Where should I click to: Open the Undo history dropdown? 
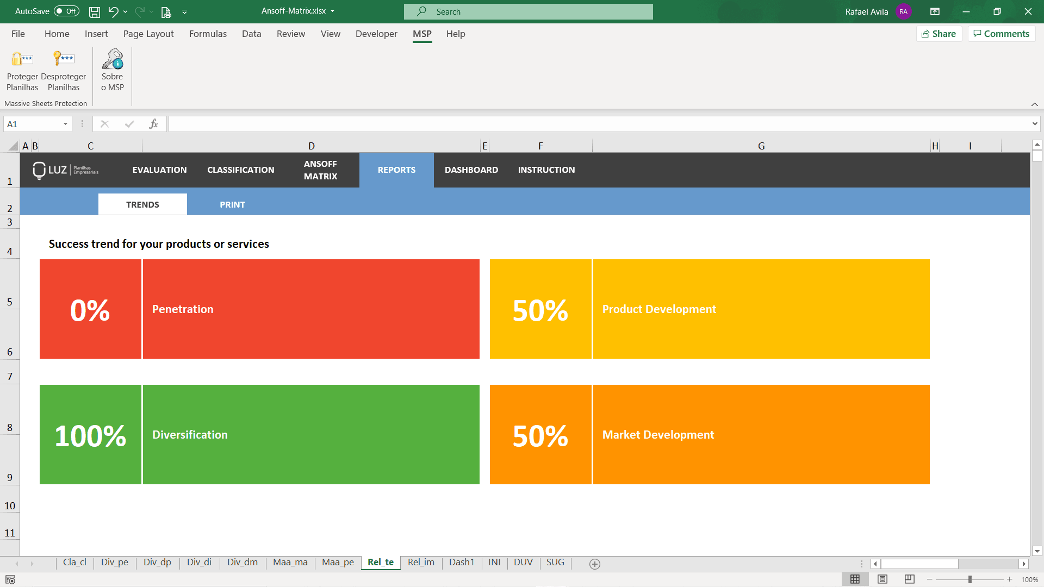point(125,11)
